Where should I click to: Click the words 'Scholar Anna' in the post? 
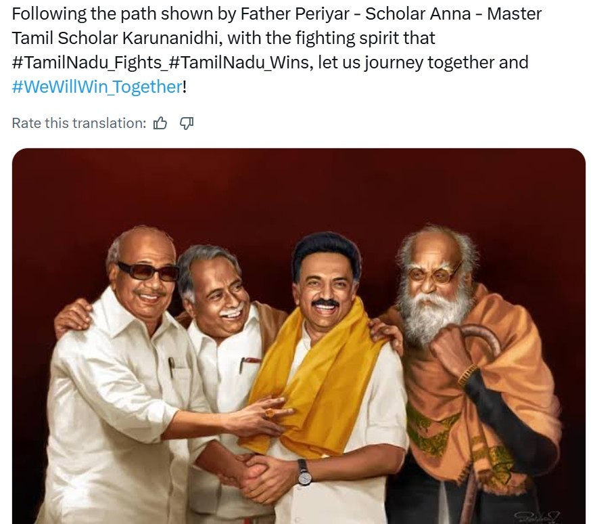(418, 14)
